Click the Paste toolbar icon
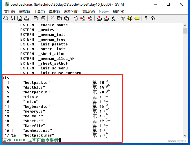Viewport: 190px width, 145px height. coord(66,18)
